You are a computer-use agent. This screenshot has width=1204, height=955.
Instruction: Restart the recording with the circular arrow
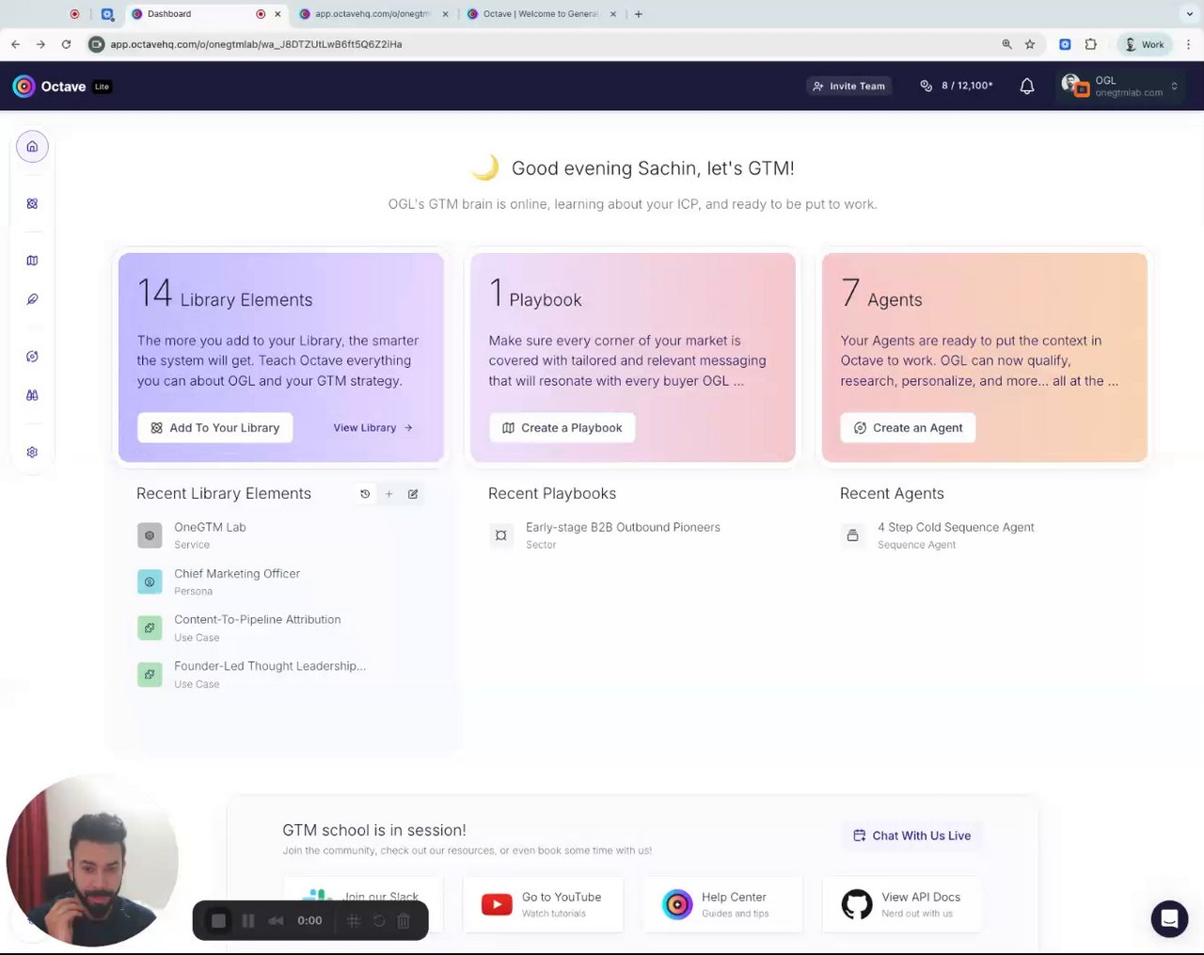tap(379, 921)
